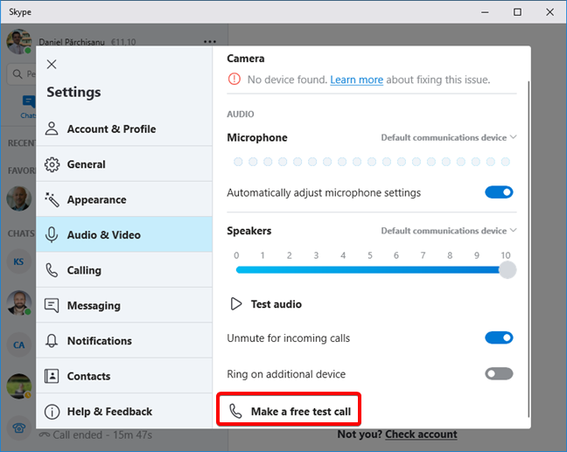
Task: Open Notifications settings section
Action: pyautogui.click(x=124, y=341)
